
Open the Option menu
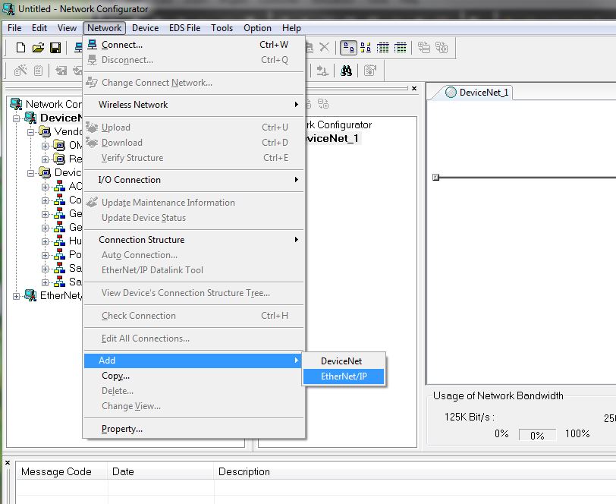coord(257,28)
